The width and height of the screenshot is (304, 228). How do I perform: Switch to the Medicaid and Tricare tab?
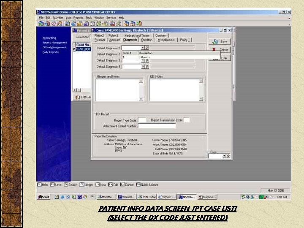(137, 35)
